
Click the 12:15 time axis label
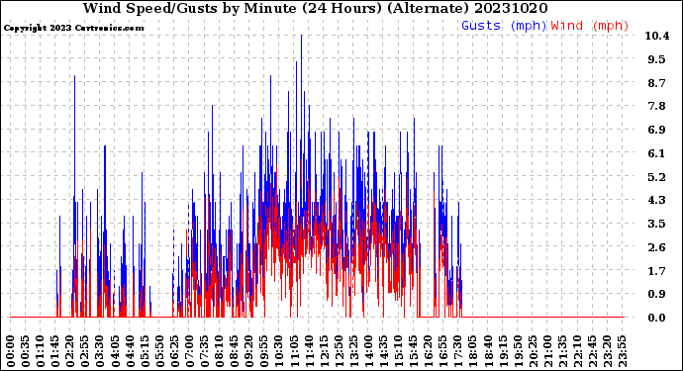click(x=324, y=350)
